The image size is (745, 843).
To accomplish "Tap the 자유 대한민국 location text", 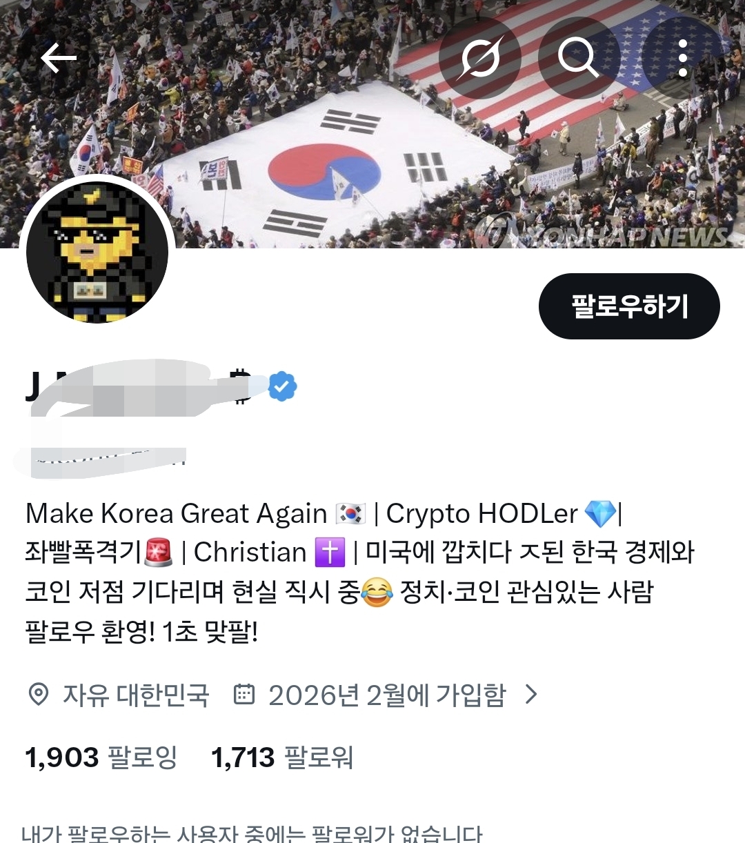I will coord(136,695).
